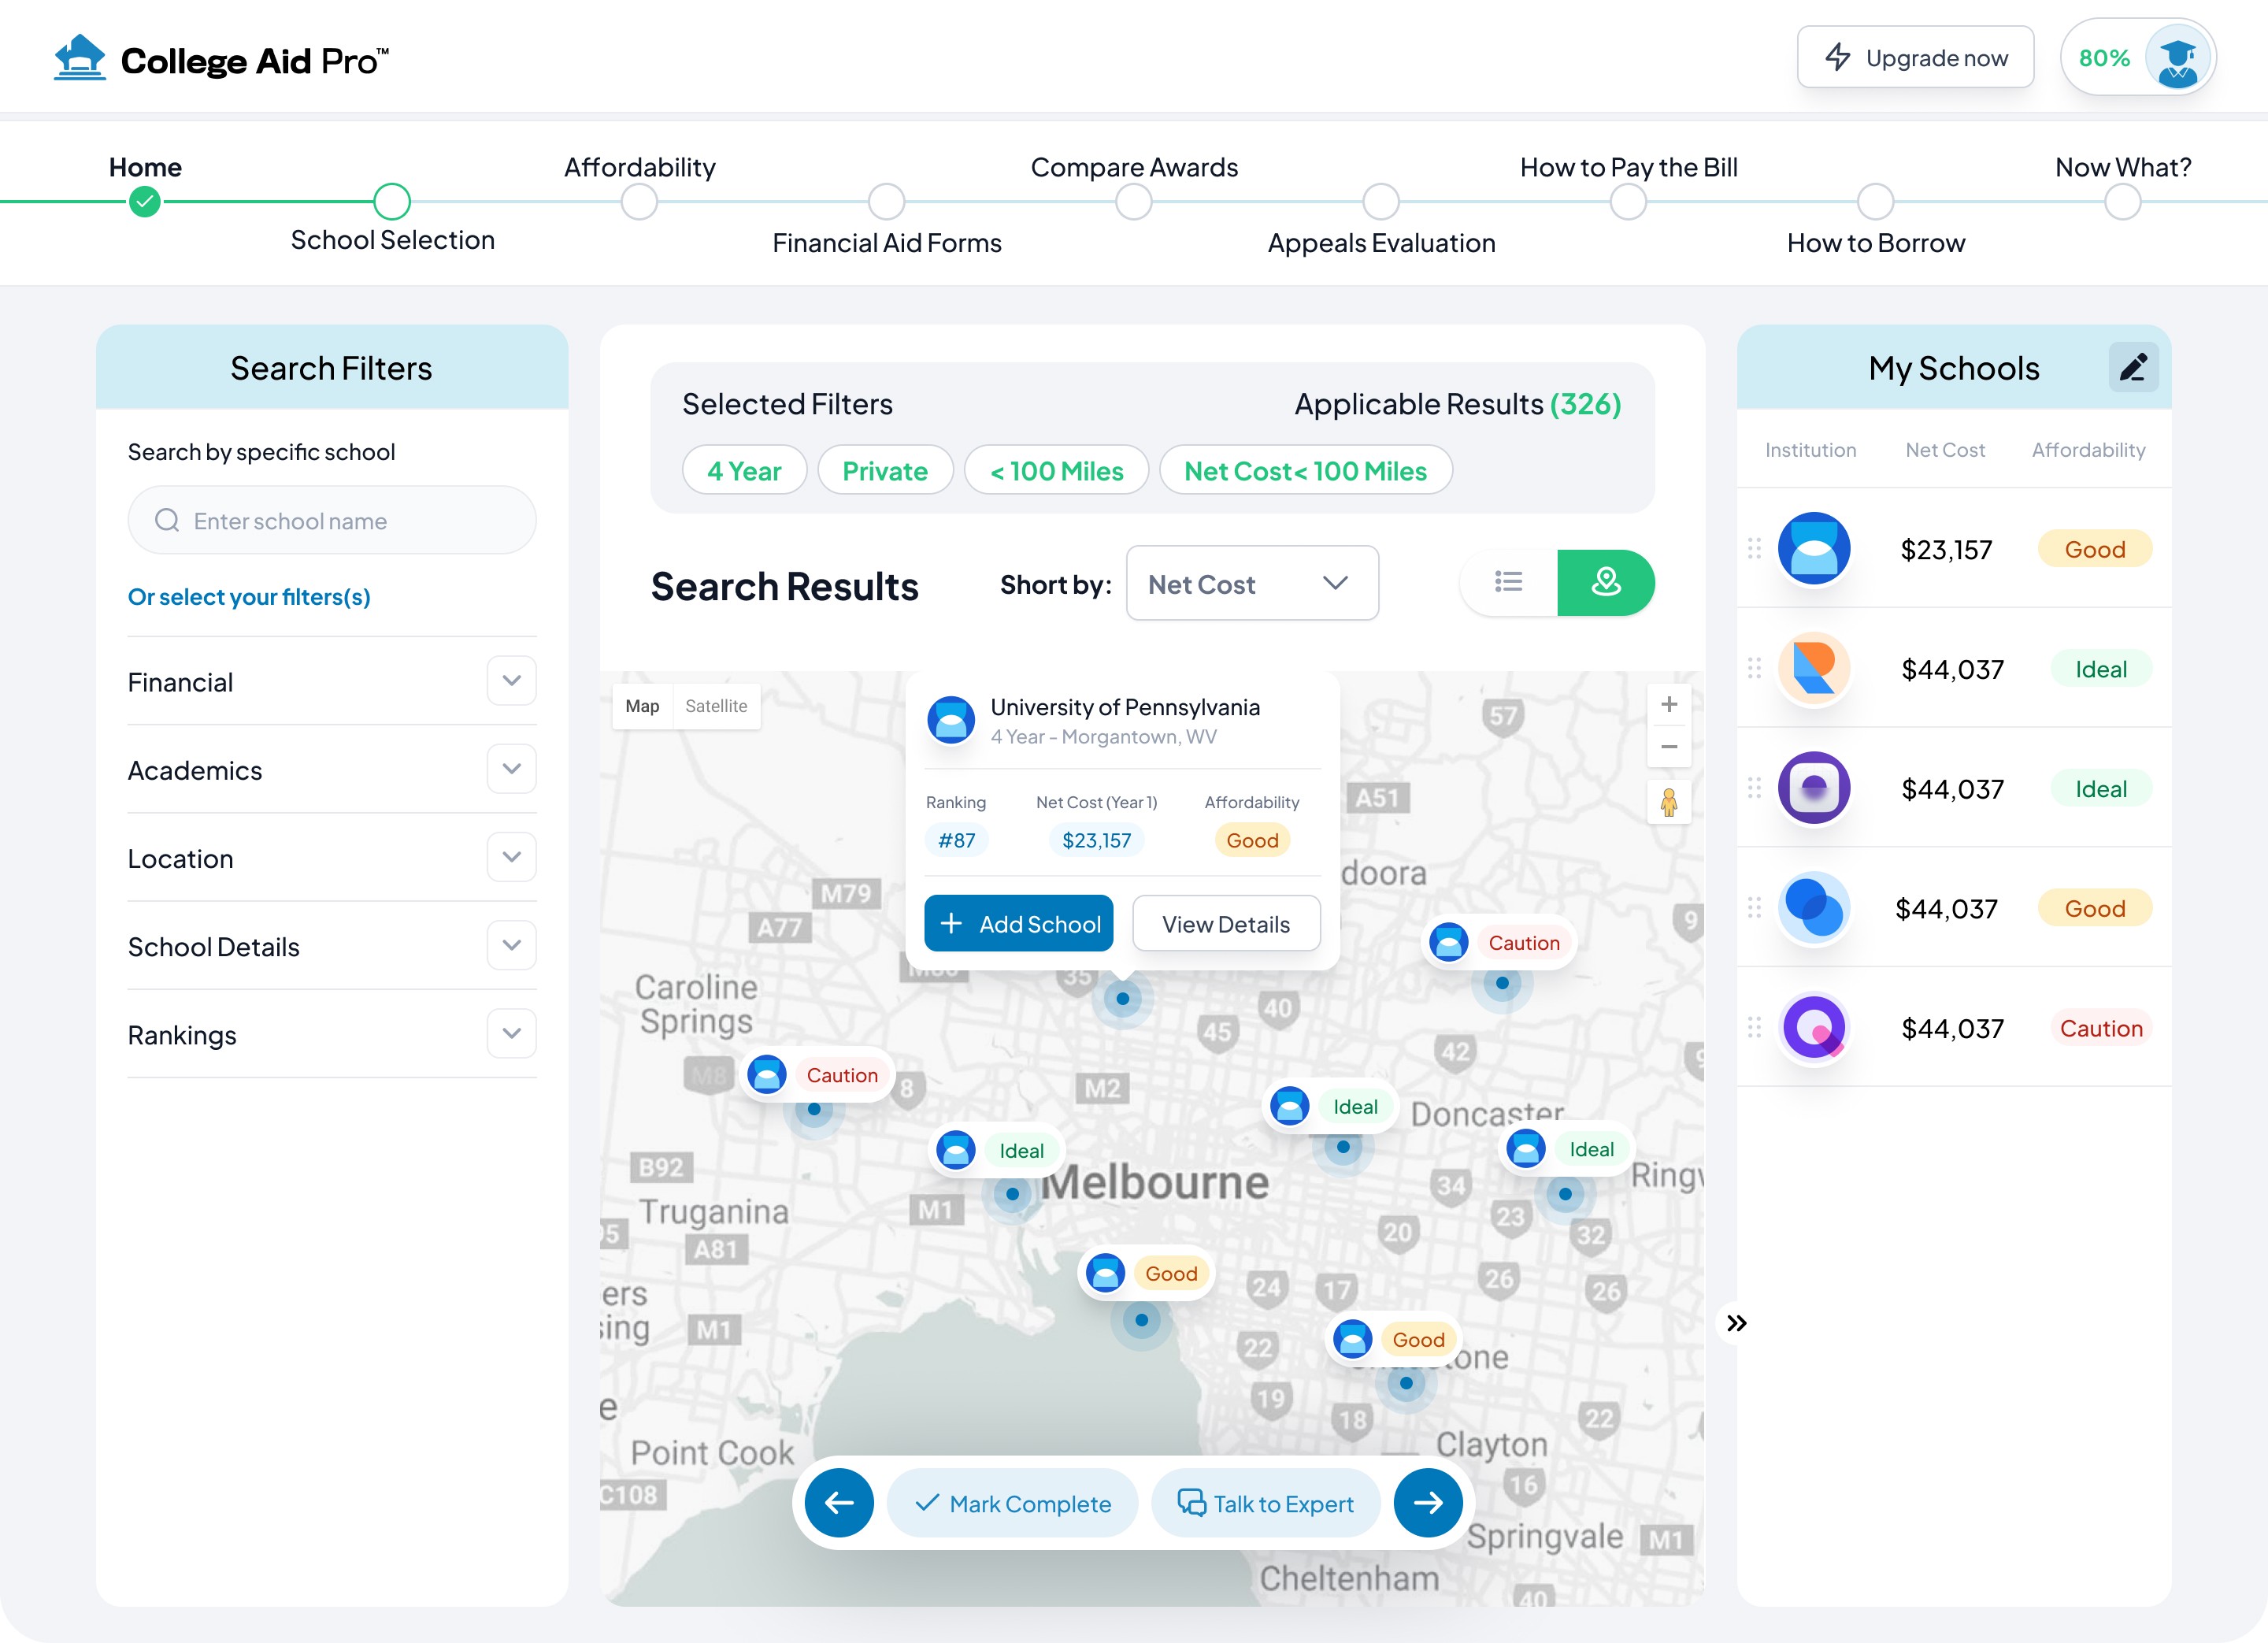The width and height of the screenshot is (2268, 1643).
Task: Click View Details button
Action: click(1226, 923)
